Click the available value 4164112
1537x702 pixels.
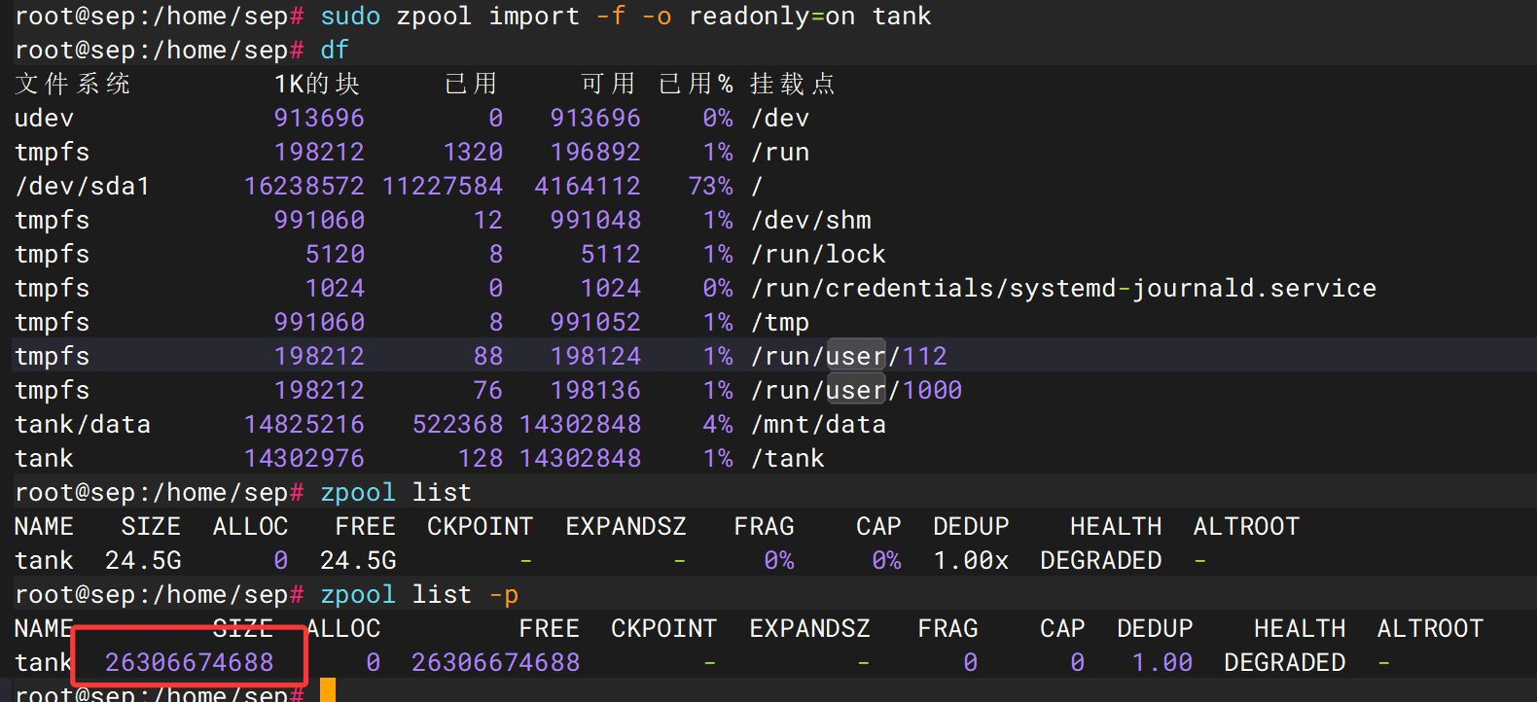(588, 187)
